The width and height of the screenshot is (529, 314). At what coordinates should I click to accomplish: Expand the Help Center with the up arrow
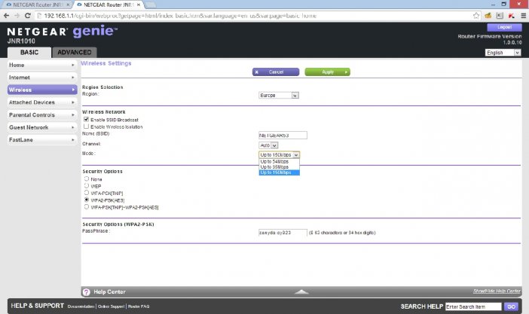pyautogui.click(x=301, y=291)
